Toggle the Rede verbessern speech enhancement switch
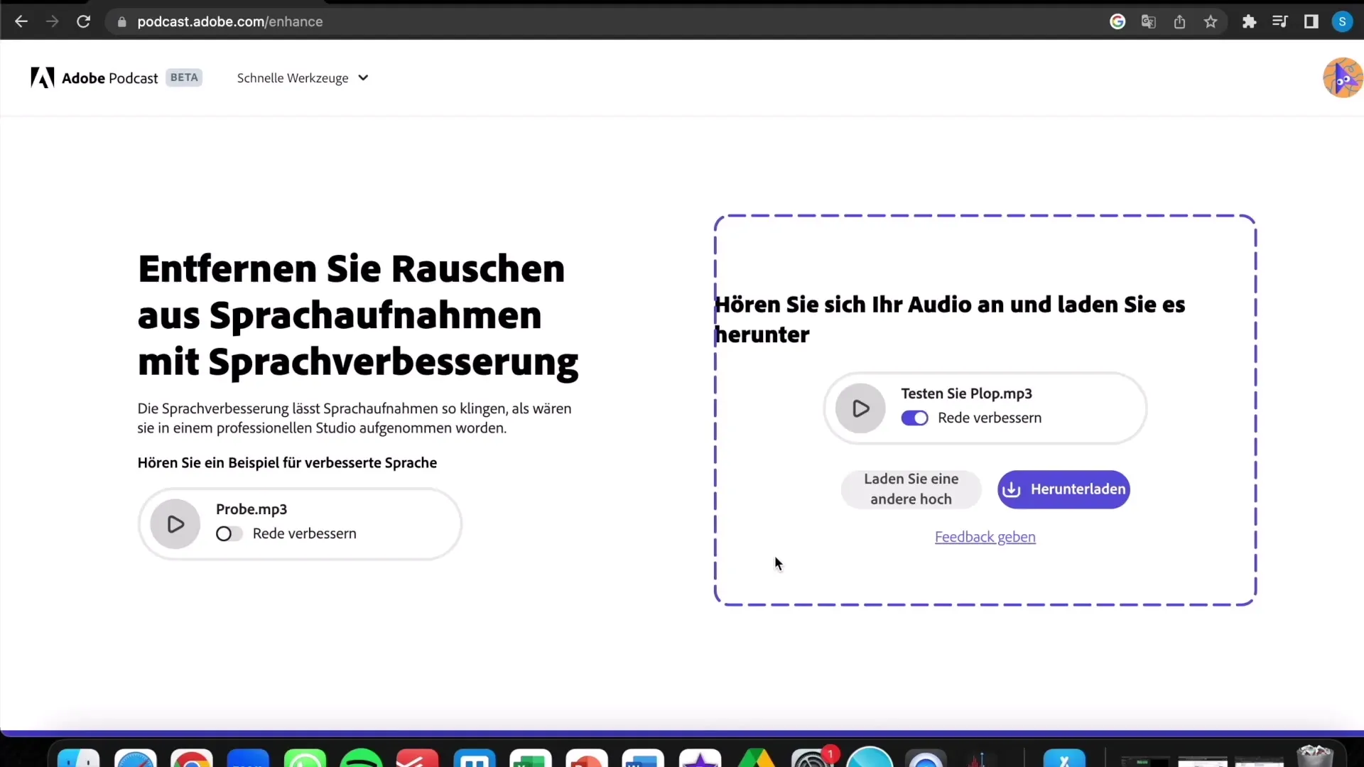 (x=915, y=418)
